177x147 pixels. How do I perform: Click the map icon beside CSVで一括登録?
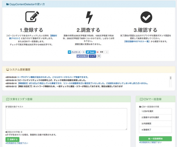pos(141,99)
